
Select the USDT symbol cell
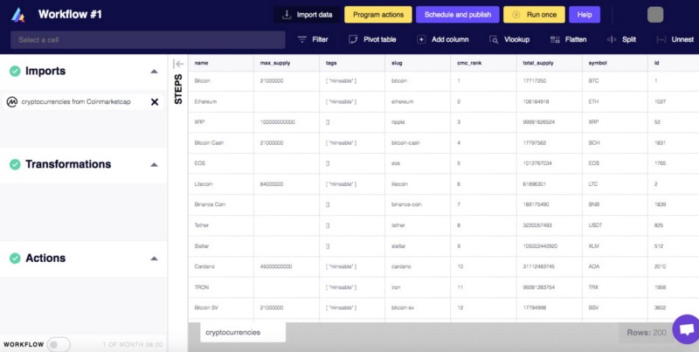pos(615,225)
